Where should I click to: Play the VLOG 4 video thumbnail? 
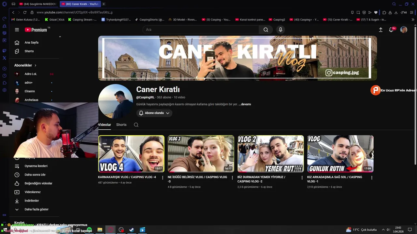(131, 154)
